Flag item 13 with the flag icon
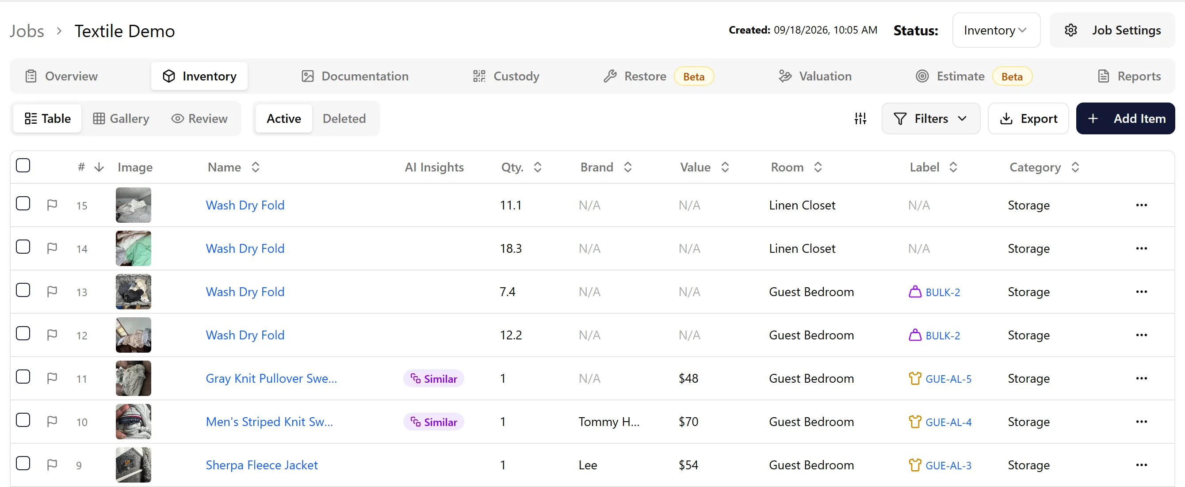Image resolution: width=1185 pixels, height=487 pixels. click(52, 292)
